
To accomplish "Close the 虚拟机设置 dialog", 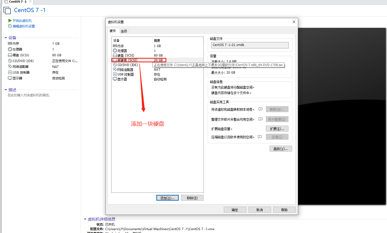I will (x=294, y=22).
